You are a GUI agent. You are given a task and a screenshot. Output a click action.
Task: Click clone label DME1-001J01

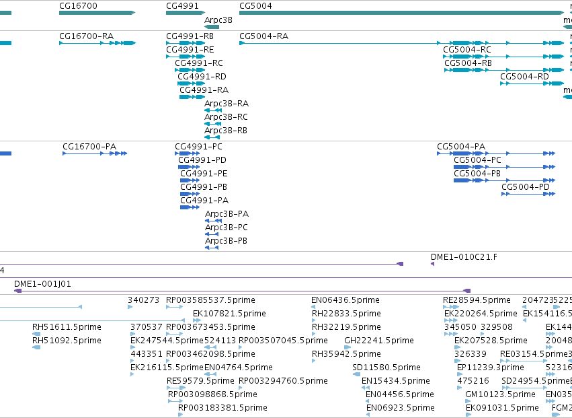point(42,284)
